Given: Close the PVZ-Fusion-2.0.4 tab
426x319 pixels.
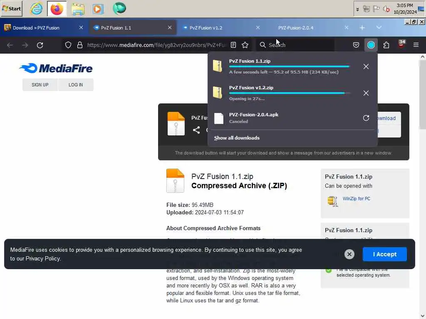Looking at the screenshot, I should click(x=347, y=28).
